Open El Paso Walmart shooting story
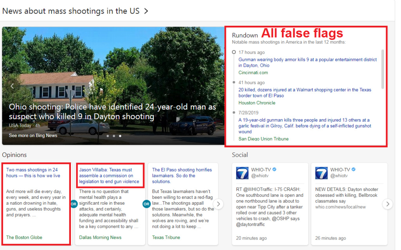This screenshot has height=250, width=401. pyautogui.click(x=305, y=93)
